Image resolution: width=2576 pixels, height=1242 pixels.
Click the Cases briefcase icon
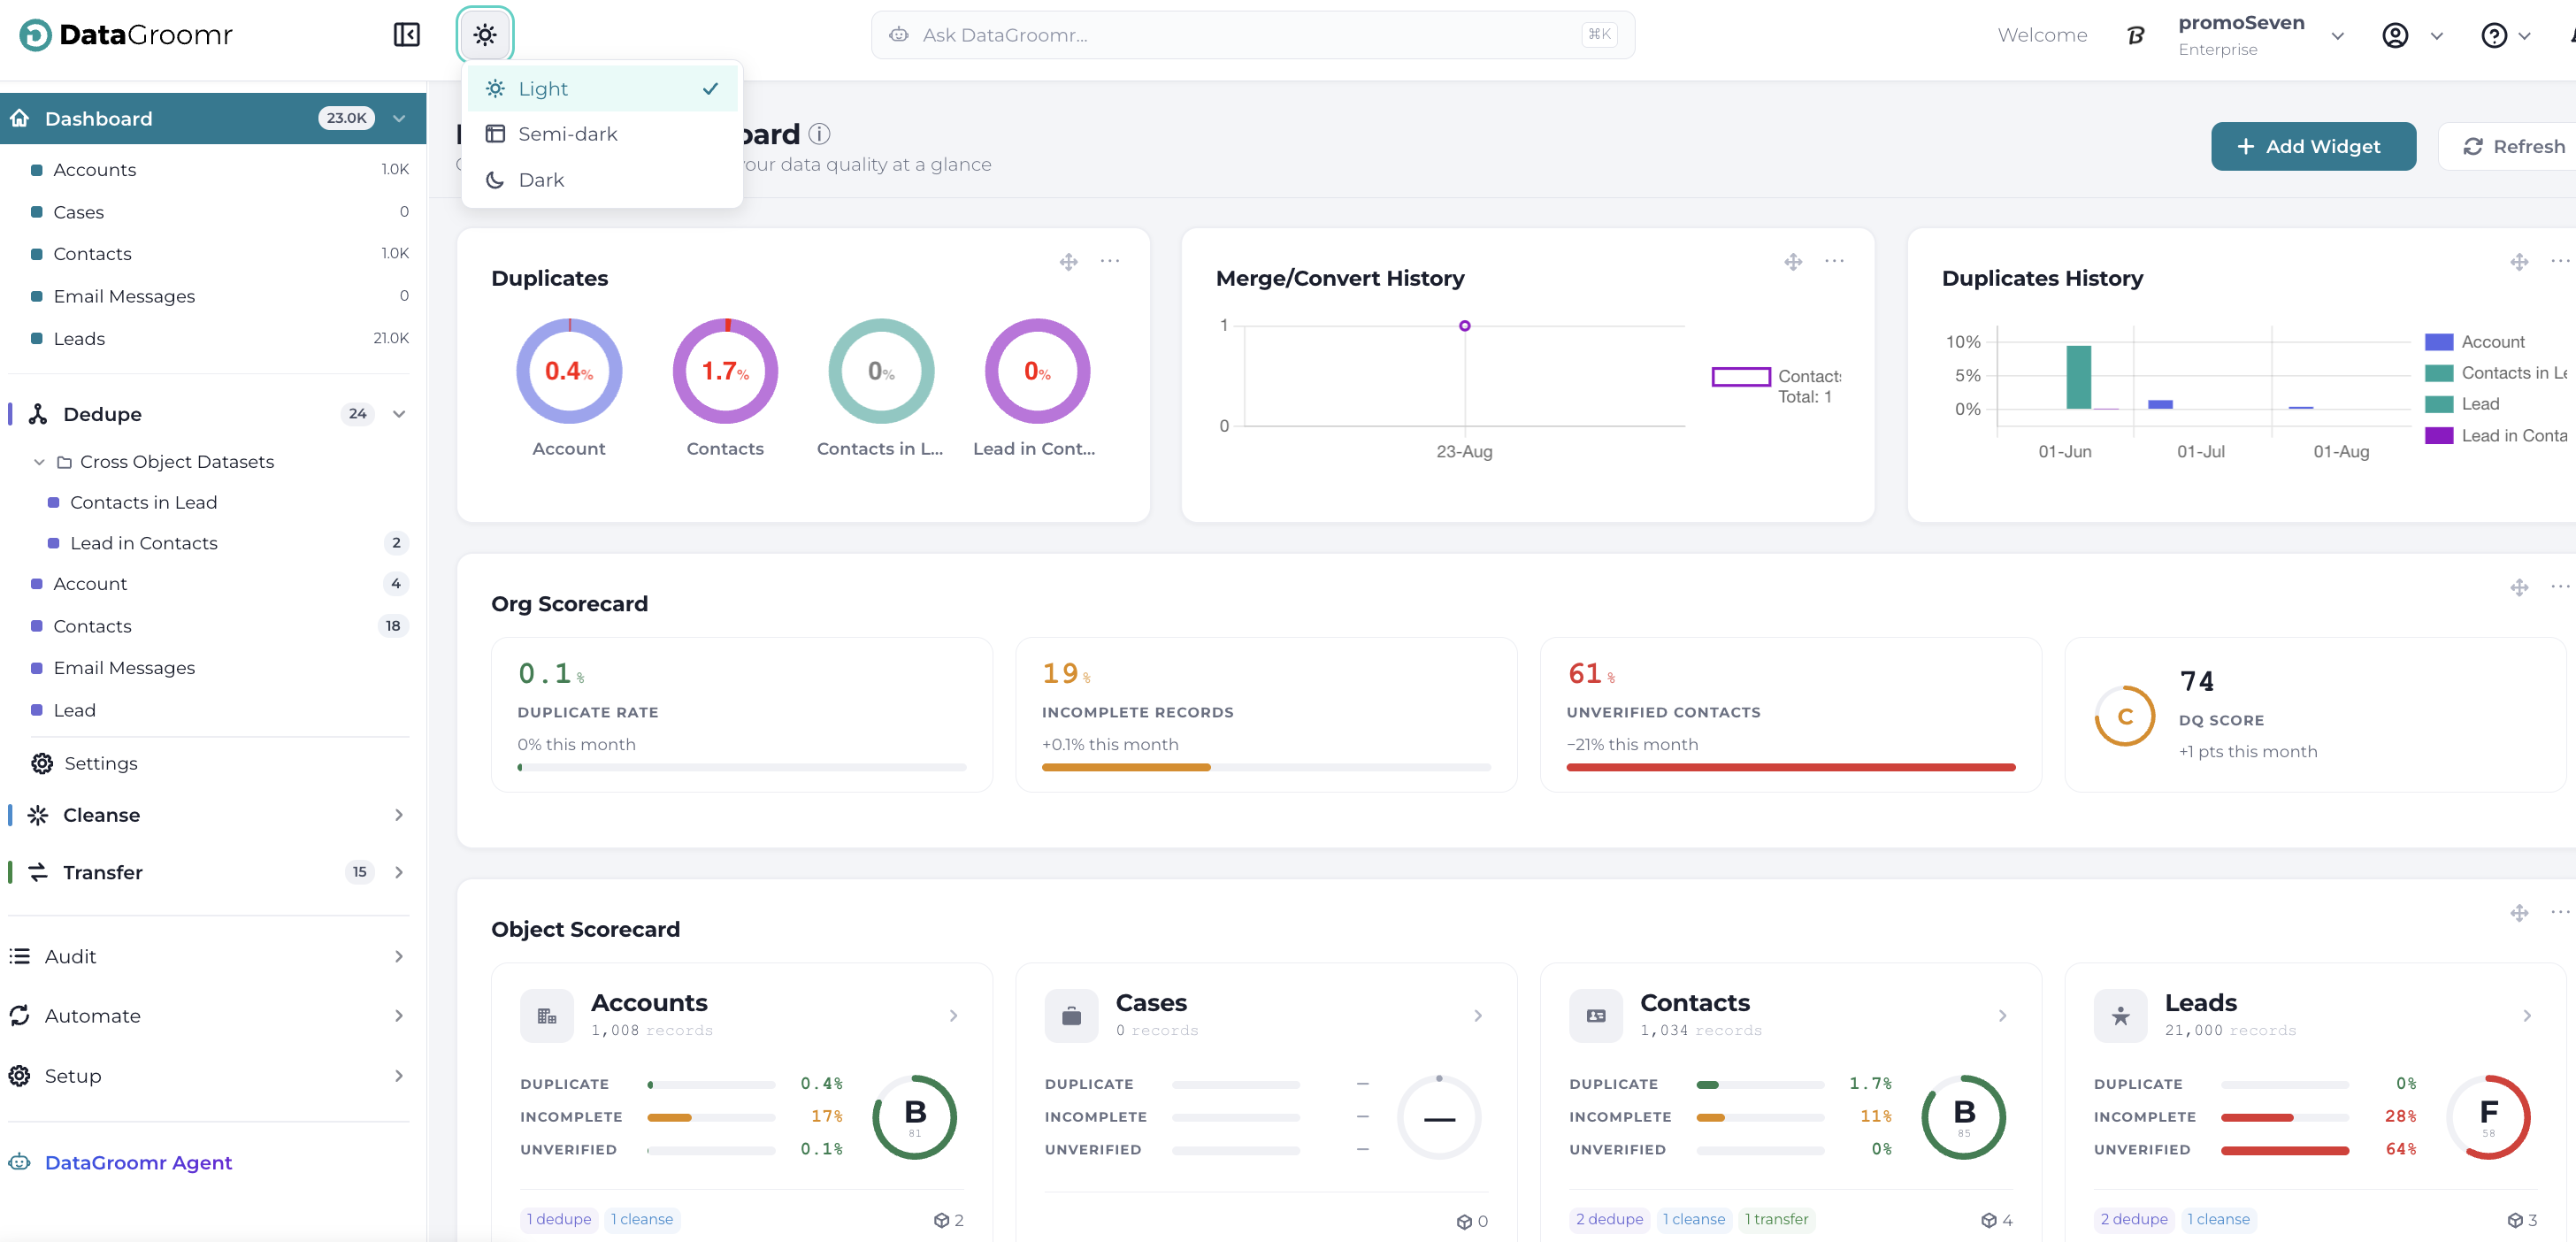(x=1071, y=1016)
